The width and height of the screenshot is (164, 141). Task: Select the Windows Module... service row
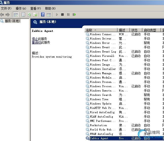point(124,78)
